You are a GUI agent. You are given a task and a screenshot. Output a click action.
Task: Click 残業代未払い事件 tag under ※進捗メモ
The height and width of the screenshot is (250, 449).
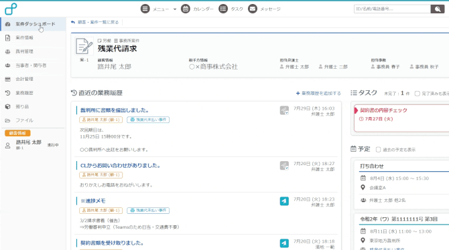tap(148, 211)
